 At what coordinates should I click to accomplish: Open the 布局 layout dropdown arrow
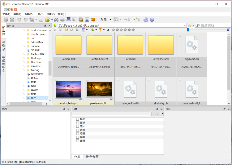[x=110, y=20]
